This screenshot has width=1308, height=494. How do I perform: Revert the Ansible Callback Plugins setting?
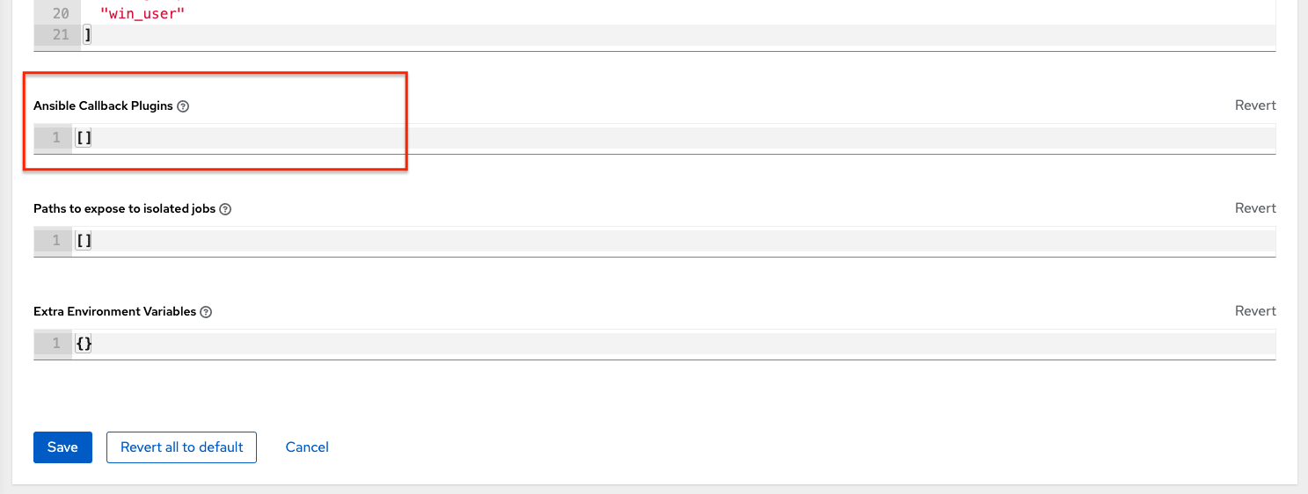point(1255,105)
